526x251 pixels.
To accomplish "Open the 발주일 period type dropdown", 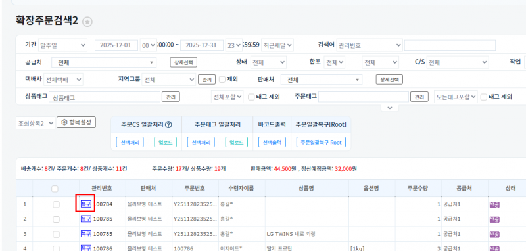I will click(62, 45).
